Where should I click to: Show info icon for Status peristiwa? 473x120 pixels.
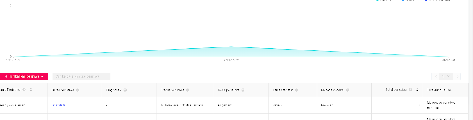click(x=188, y=90)
